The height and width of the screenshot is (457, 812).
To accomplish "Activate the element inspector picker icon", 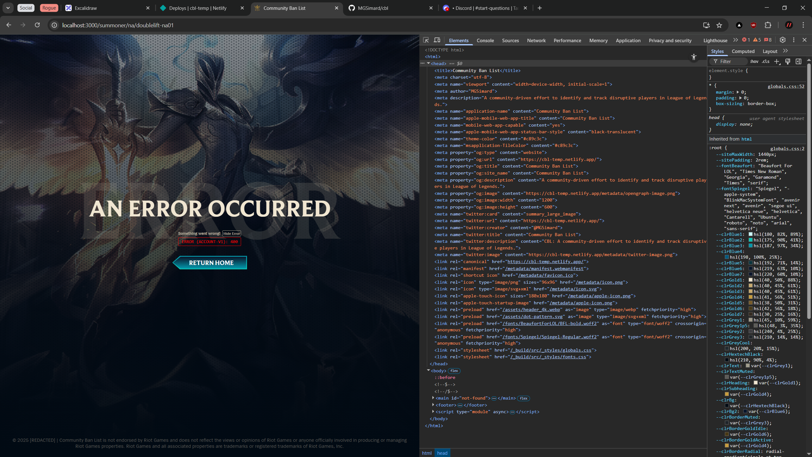I will 426,40.
